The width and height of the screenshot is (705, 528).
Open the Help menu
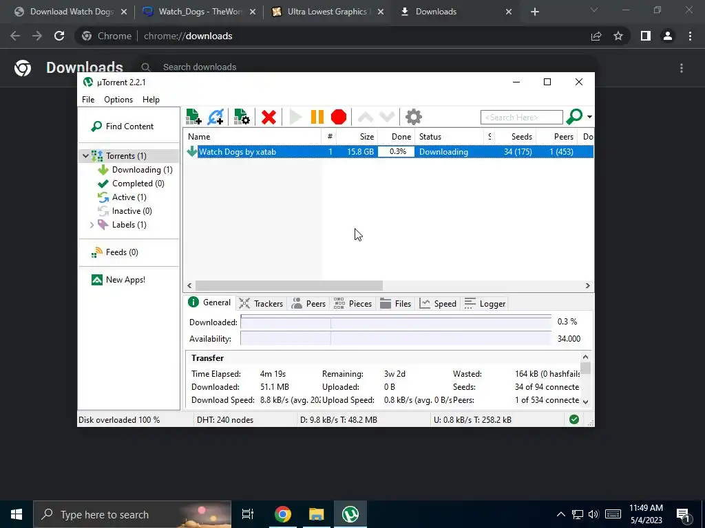pos(151,100)
